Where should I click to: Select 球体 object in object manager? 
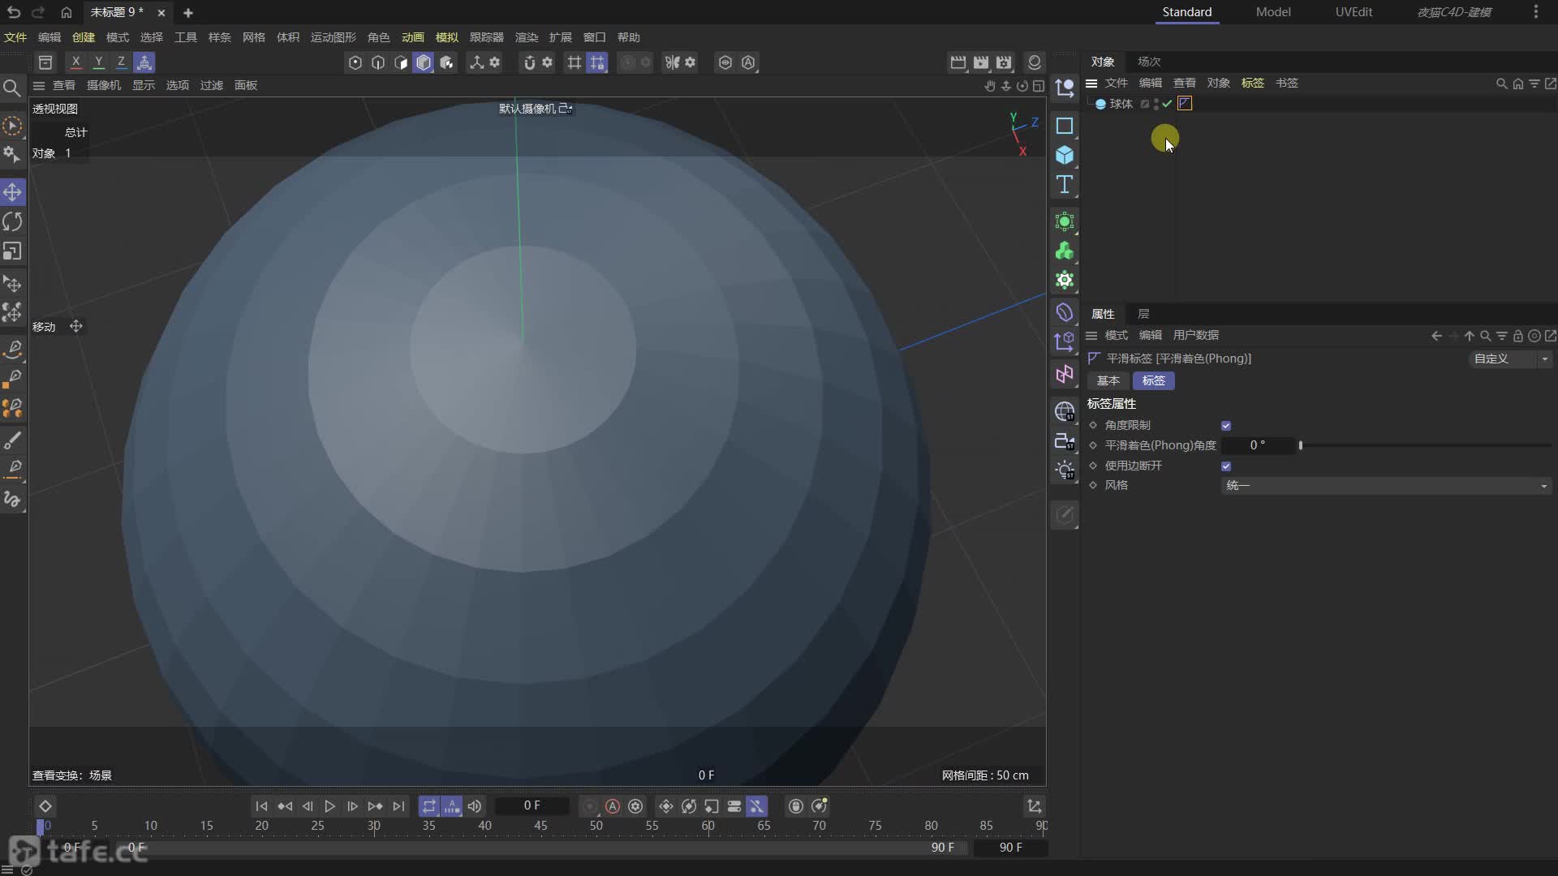point(1121,104)
